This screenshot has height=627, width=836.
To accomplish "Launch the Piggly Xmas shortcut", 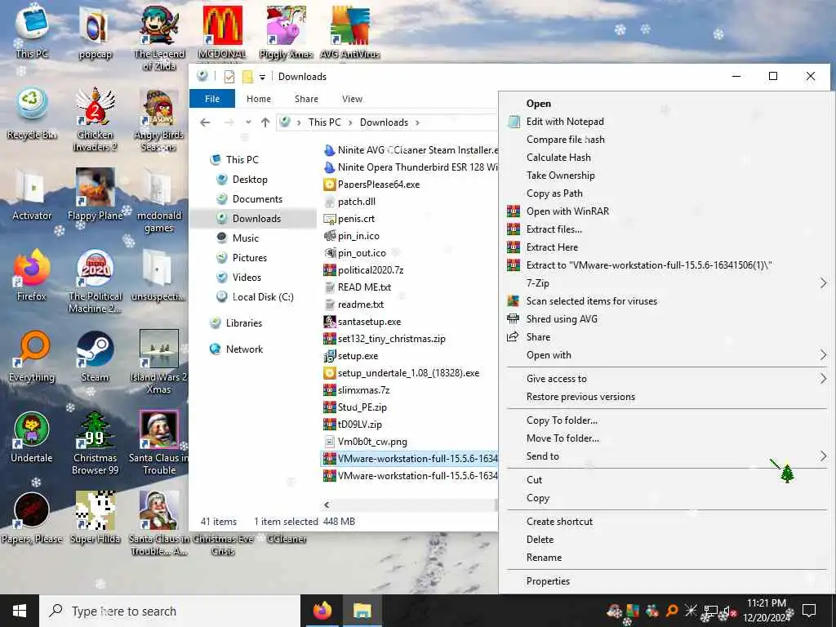I will [x=287, y=32].
